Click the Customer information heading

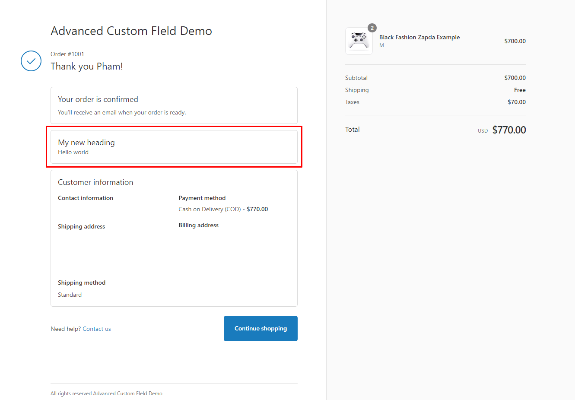click(95, 182)
